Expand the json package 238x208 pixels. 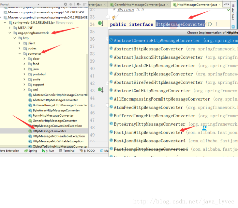tap(24, 69)
